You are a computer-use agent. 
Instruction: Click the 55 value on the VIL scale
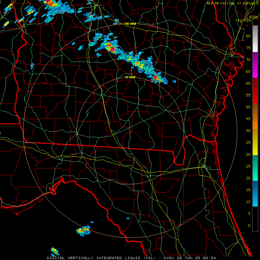[x=248, y=95]
